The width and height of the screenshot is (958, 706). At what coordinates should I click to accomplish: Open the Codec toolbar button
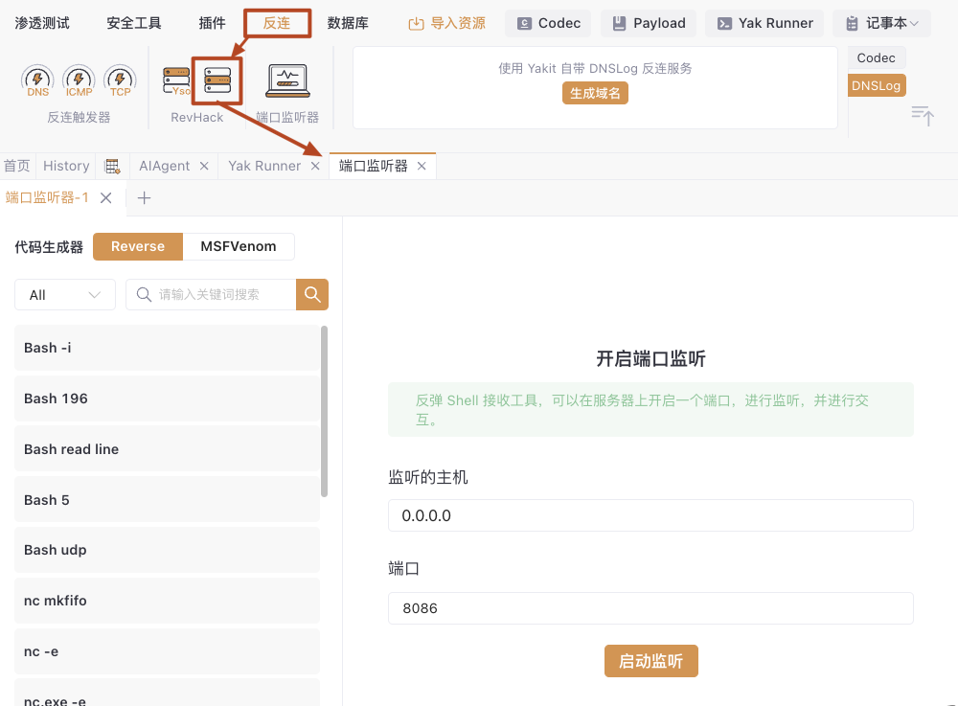tap(548, 23)
